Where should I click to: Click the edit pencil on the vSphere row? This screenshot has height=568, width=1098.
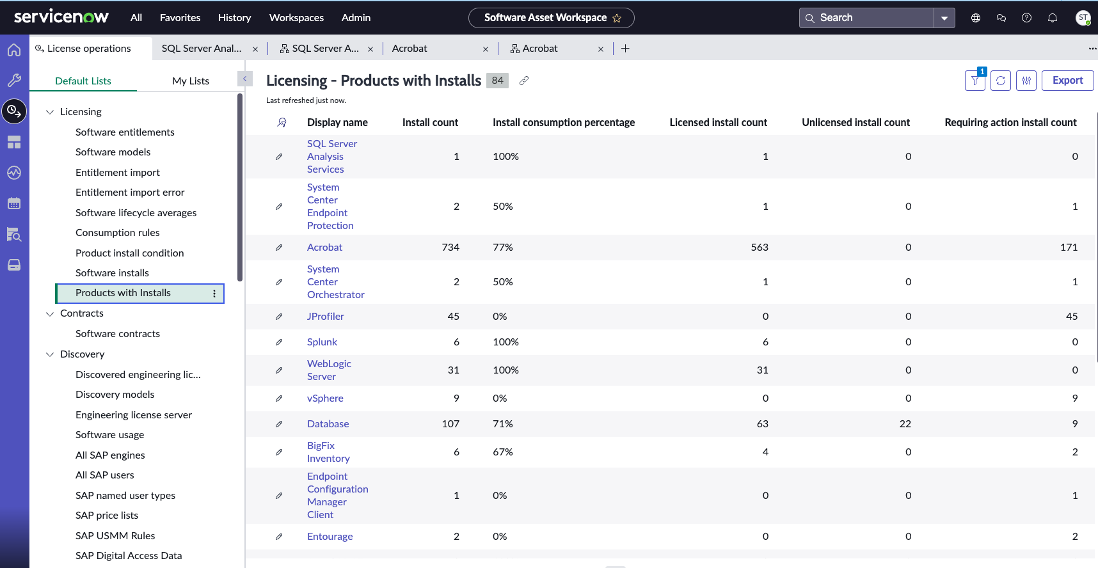tap(279, 398)
